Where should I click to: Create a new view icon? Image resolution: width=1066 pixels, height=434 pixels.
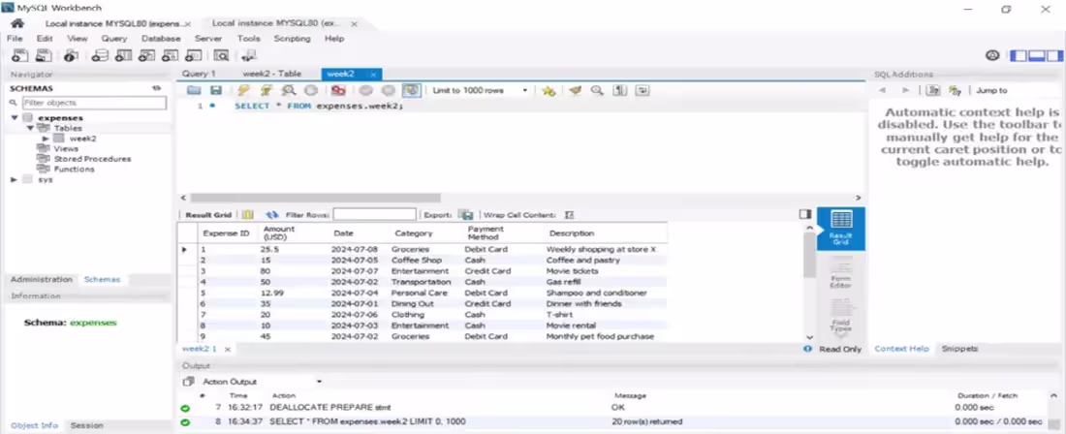(147, 55)
